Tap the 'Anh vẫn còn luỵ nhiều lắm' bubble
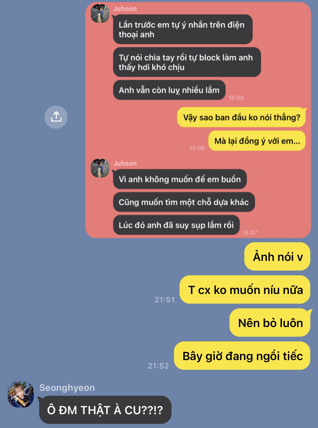This screenshot has width=318, height=428. pos(169,90)
